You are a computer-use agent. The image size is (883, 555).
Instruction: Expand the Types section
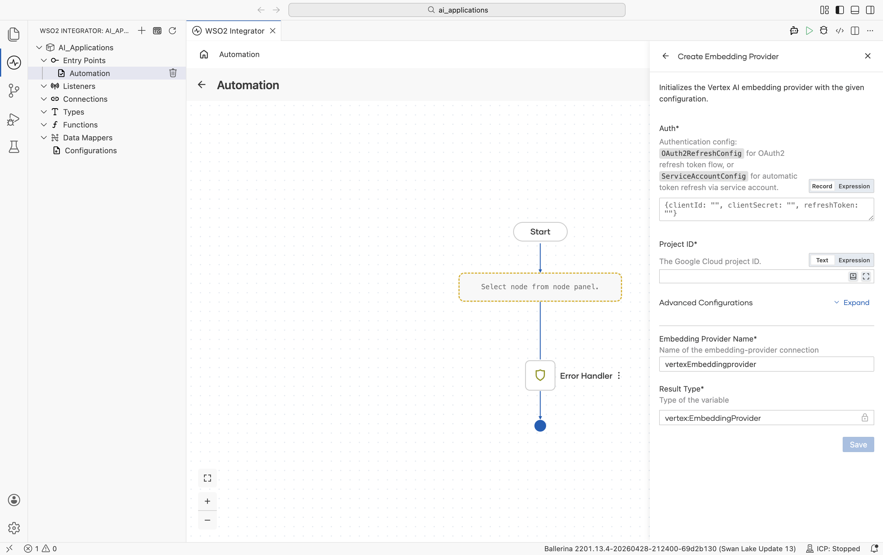click(44, 112)
